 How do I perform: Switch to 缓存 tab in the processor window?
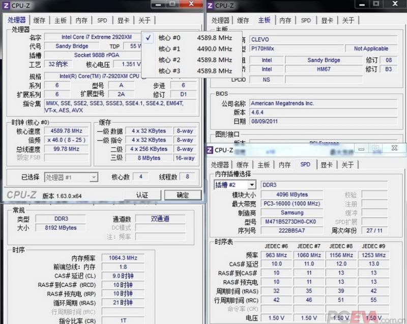point(40,20)
